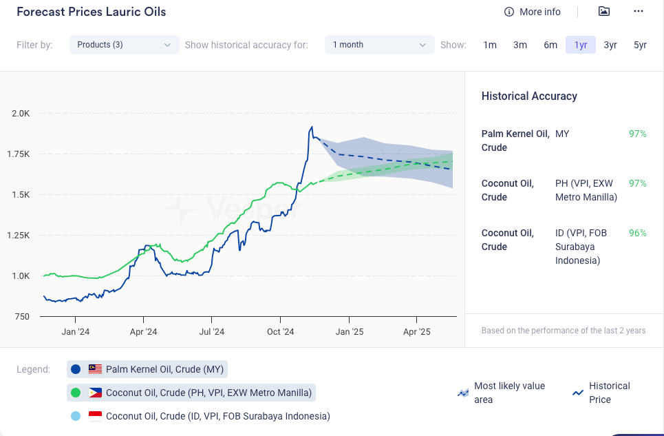Toggle Palm Kernel Oil, Crude (MY) series

click(x=164, y=369)
